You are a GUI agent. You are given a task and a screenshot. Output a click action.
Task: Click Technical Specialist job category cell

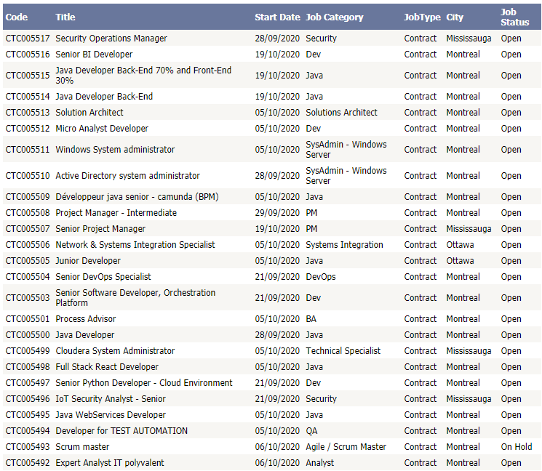[343, 351]
